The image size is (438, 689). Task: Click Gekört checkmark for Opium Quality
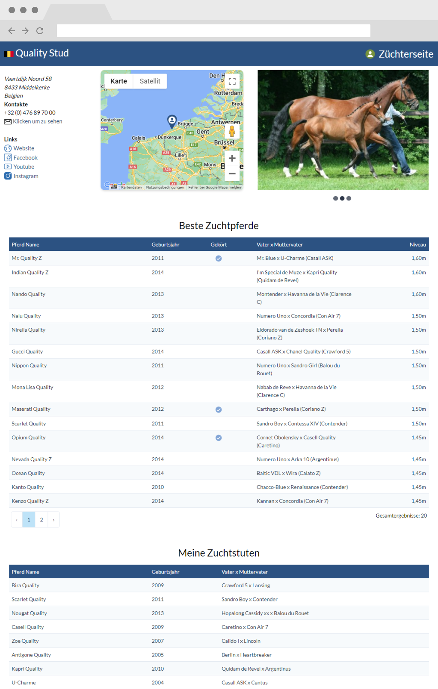[x=219, y=438]
